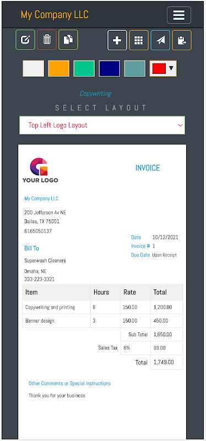The height and width of the screenshot is (441, 206).
Task: Click client phone 333-223-3321
Action: coord(40,279)
